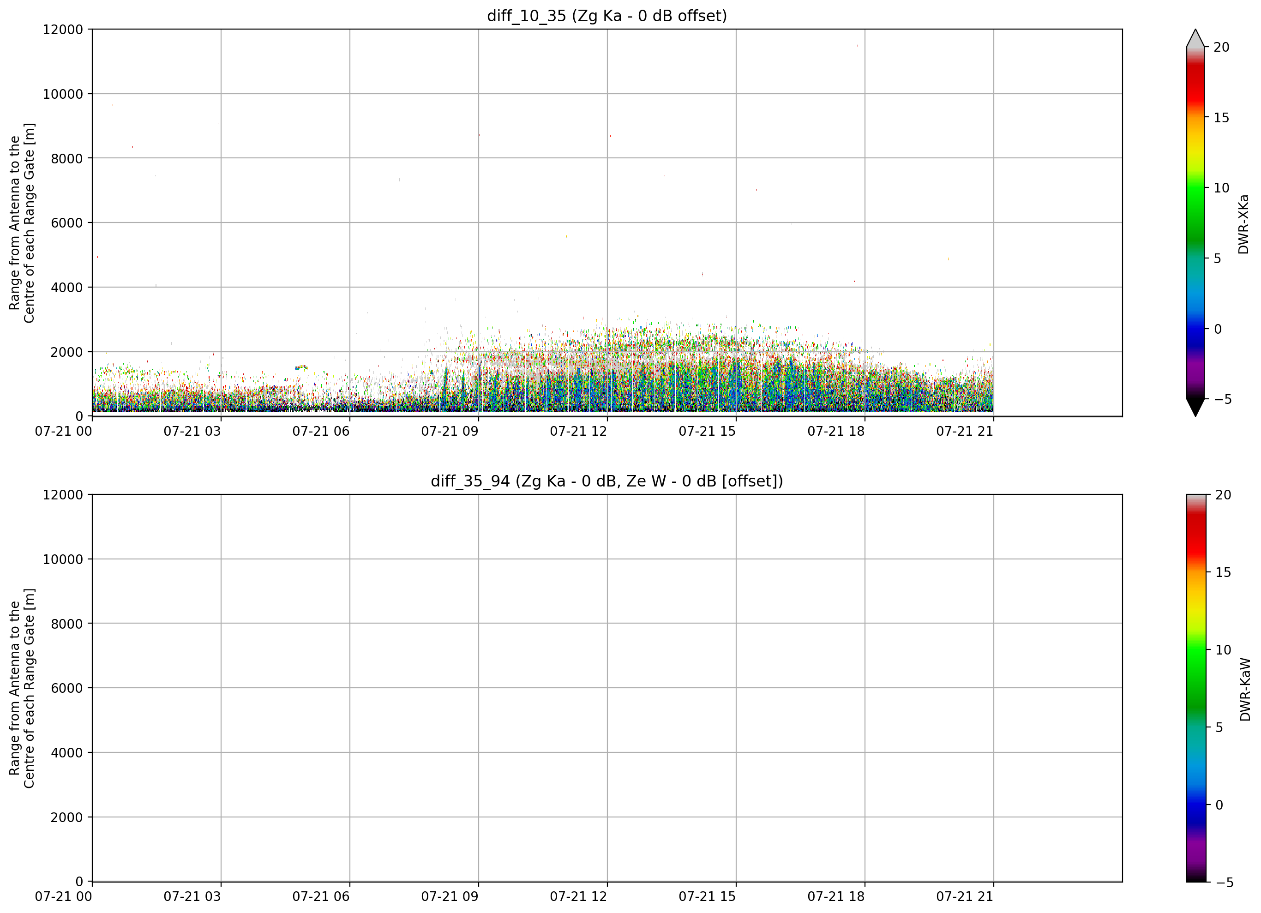Image resolution: width=1261 pixels, height=913 pixels.
Task: Click '07-21 18' time tick under diff_10_35 plot
Action: pos(836,432)
